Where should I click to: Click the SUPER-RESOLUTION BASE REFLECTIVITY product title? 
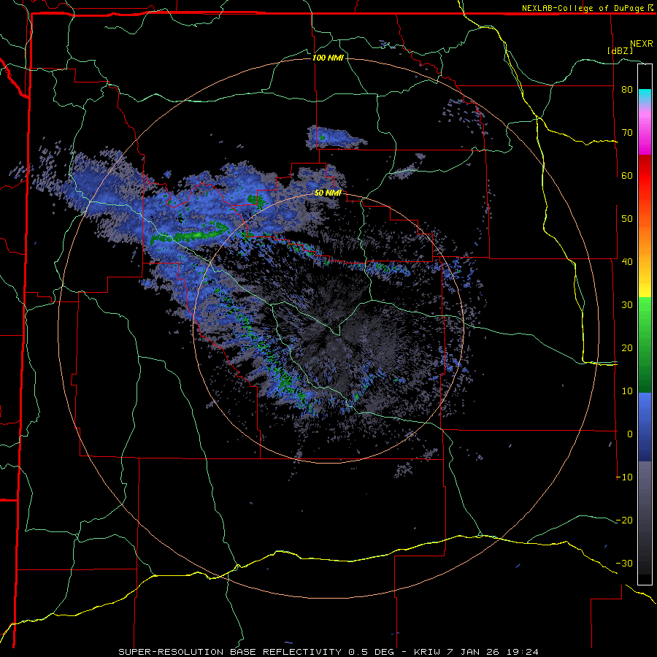click(230, 652)
